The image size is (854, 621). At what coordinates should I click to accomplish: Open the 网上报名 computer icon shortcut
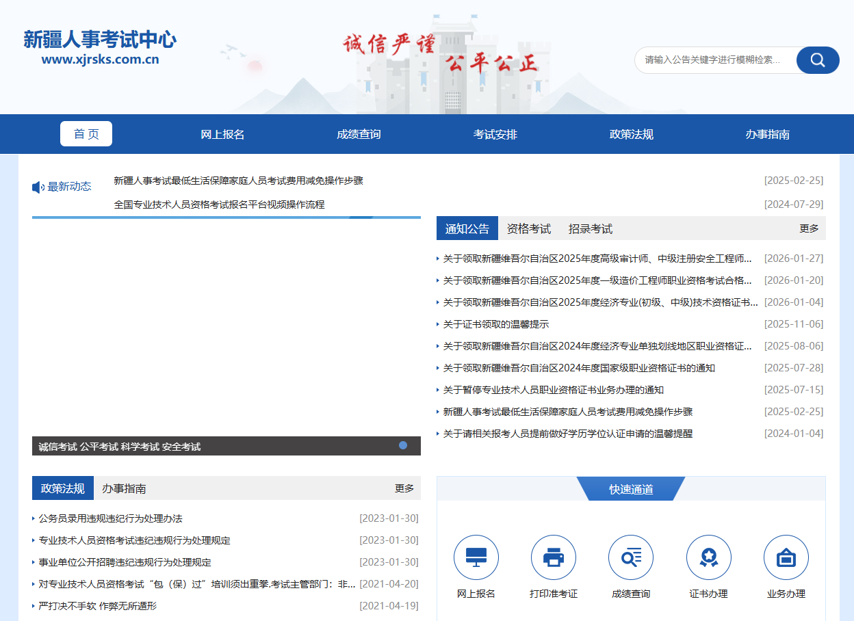tap(476, 557)
